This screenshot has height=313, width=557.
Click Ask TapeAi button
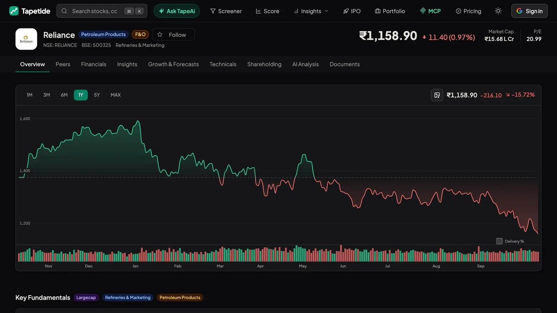click(177, 11)
